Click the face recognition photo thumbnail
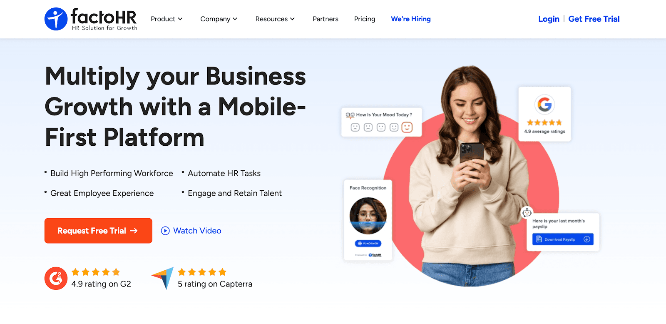This screenshot has width=666, height=324. (x=368, y=216)
